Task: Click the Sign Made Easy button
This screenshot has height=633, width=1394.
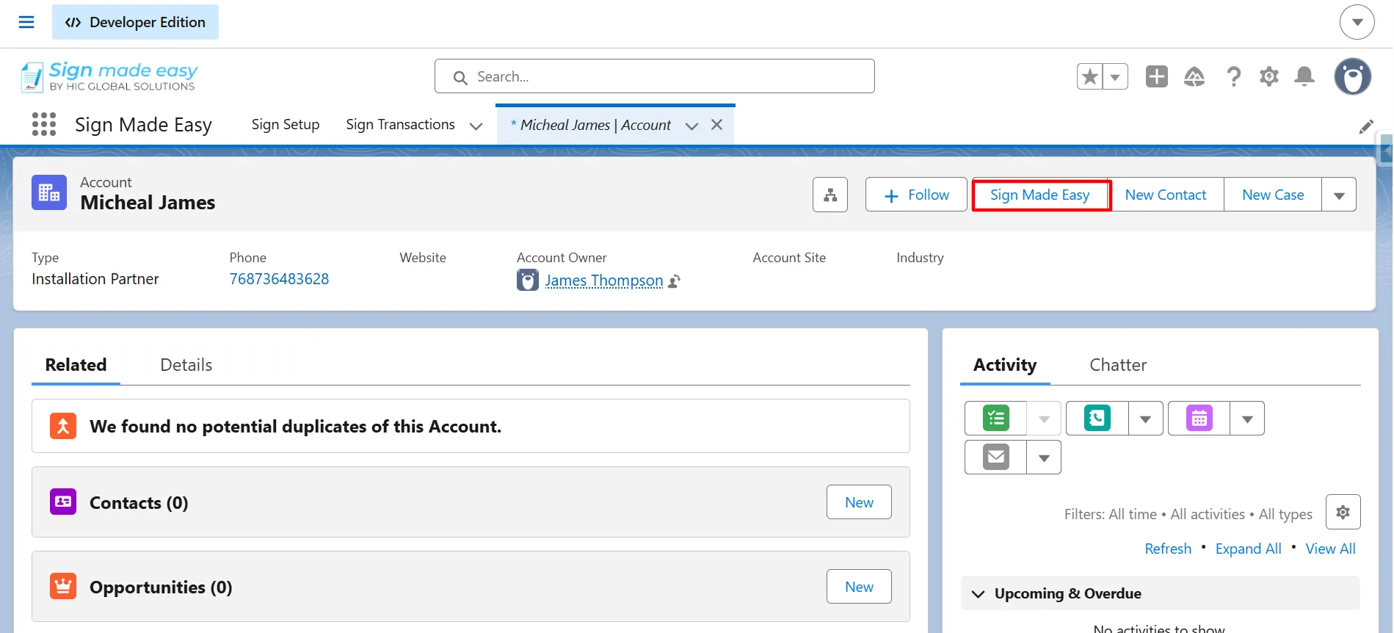Action: click(x=1040, y=195)
